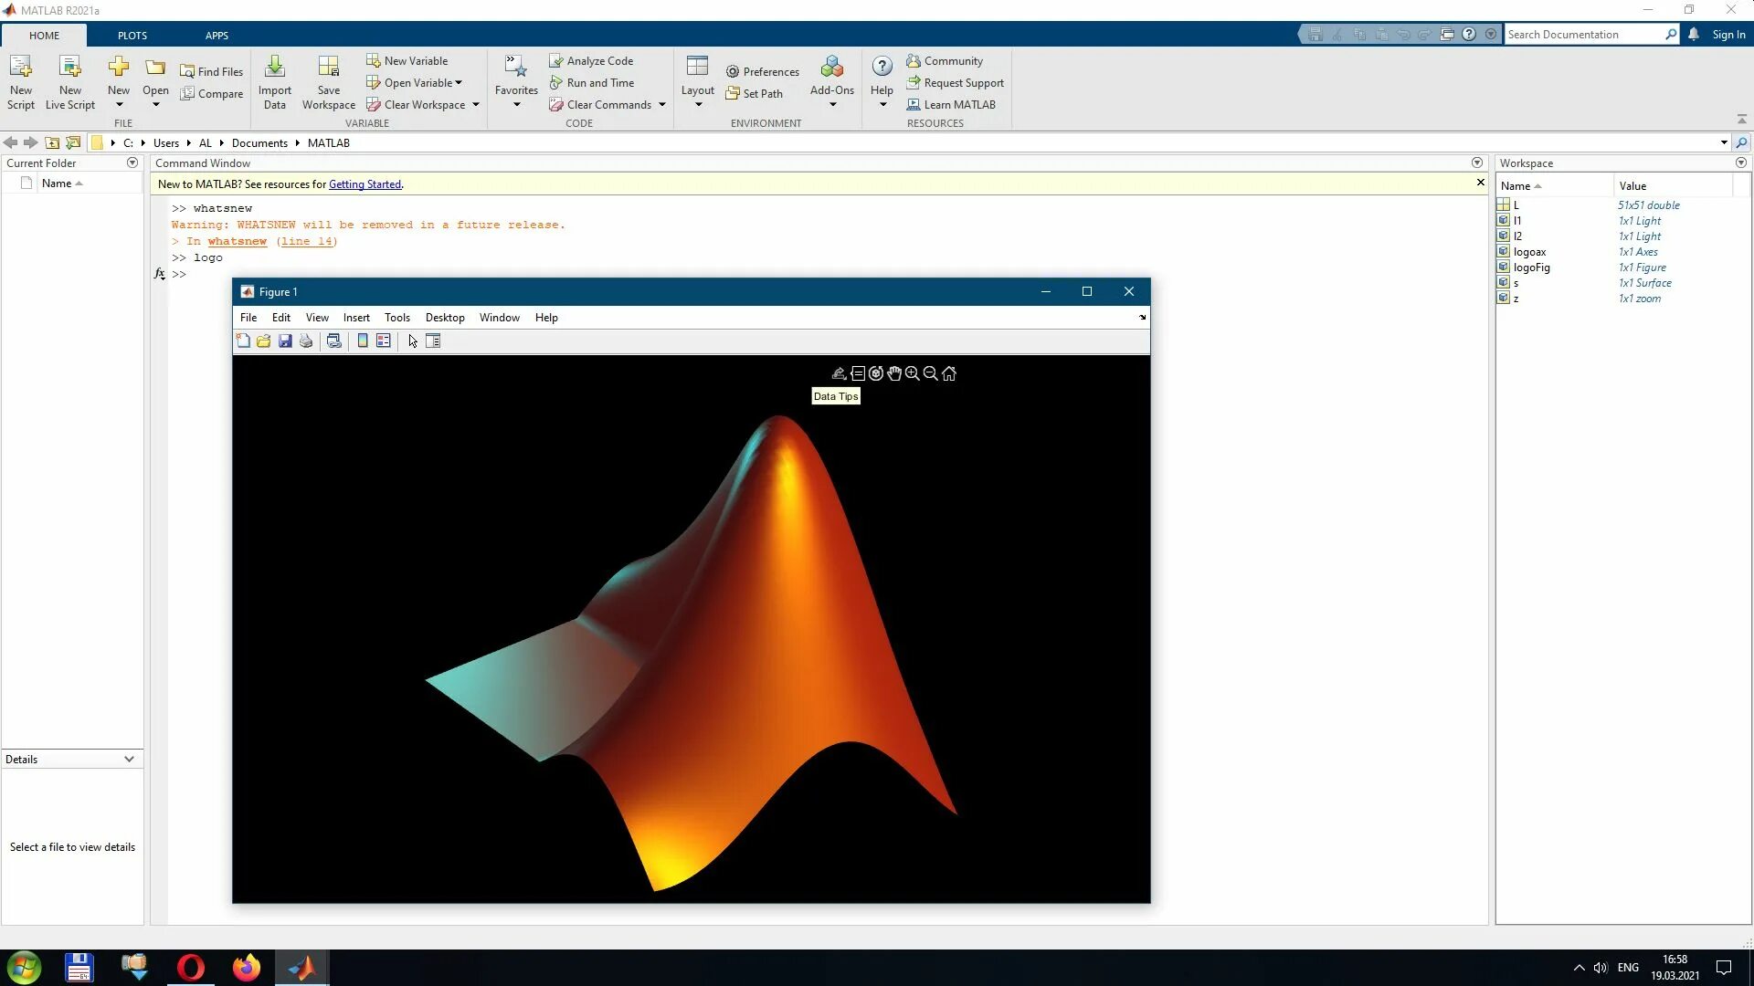Insert legend from figure toolbar

tap(384, 341)
